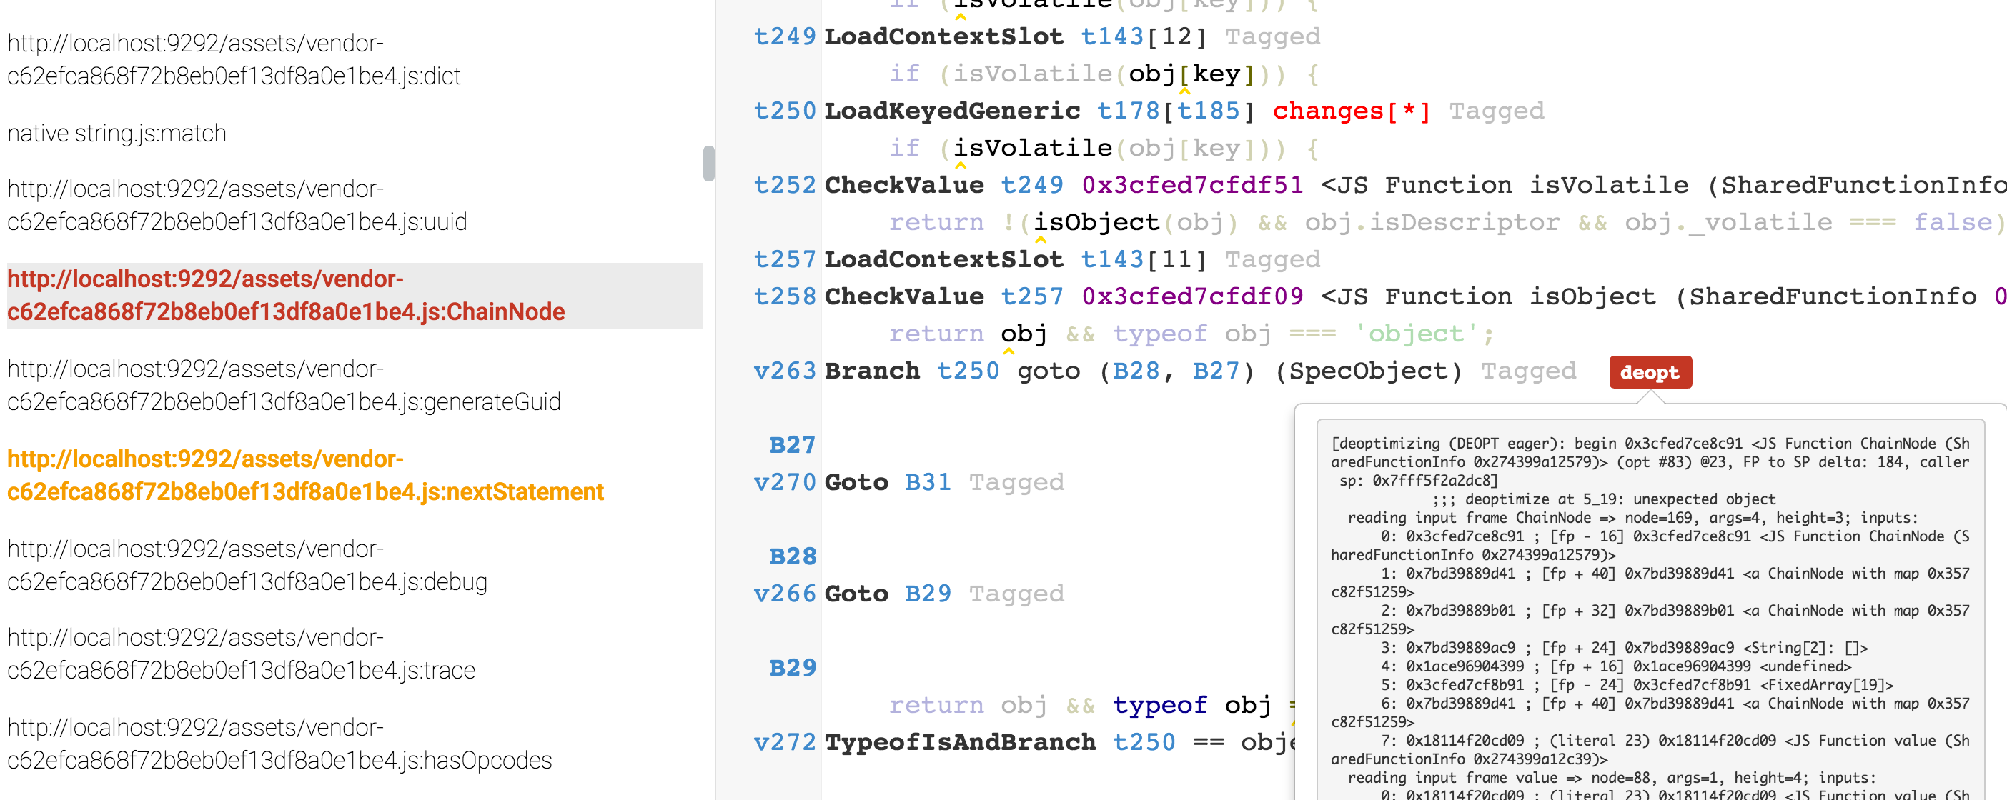
Task: Follow B27 target in Branch line
Action: point(1216,370)
